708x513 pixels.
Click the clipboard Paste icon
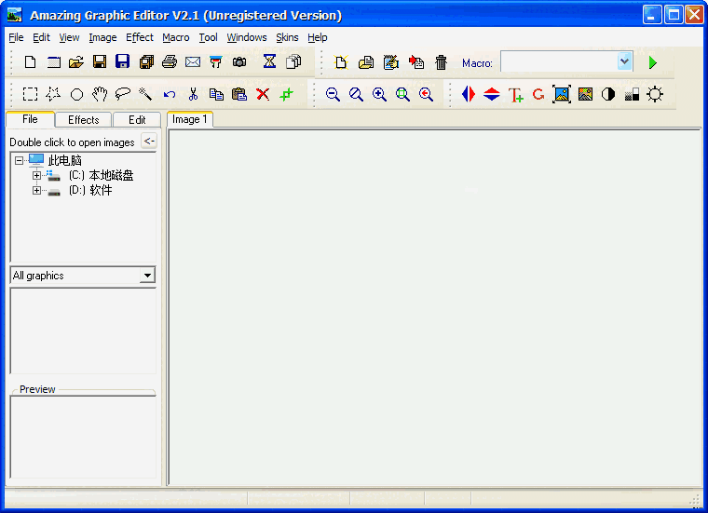[x=239, y=94]
